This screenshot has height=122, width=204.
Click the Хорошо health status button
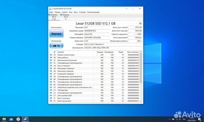click(x=56, y=34)
